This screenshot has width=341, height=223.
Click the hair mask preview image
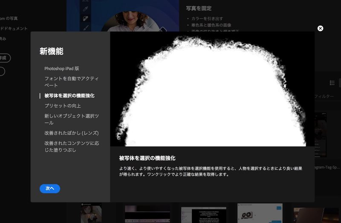click(212, 89)
